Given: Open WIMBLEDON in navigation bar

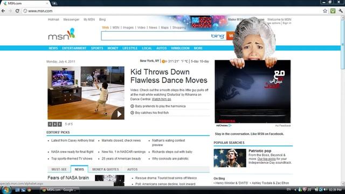Looking at the screenshot, I should (180, 48).
